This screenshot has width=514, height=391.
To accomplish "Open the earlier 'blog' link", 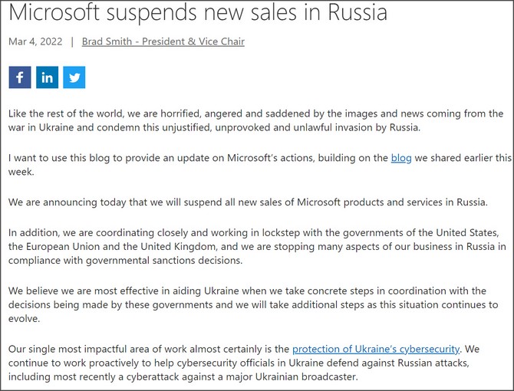I will click(401, 158).
